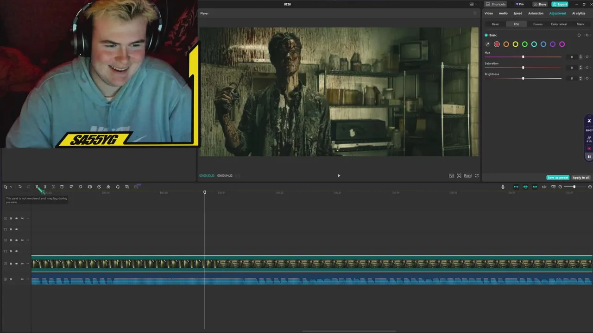Click the player scopes icon
Screen dimensions: 593x333
click(459, 176)
